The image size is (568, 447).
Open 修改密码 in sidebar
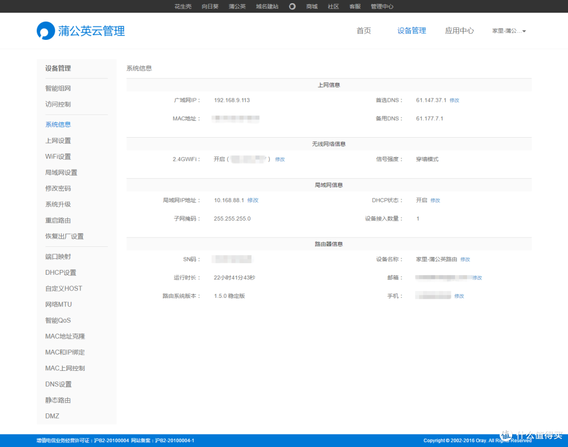[x=58, y=189]
